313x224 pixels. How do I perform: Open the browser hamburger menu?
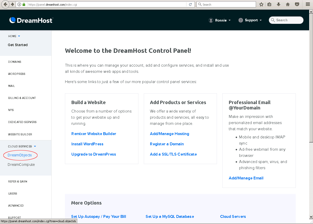coord(308,4)
